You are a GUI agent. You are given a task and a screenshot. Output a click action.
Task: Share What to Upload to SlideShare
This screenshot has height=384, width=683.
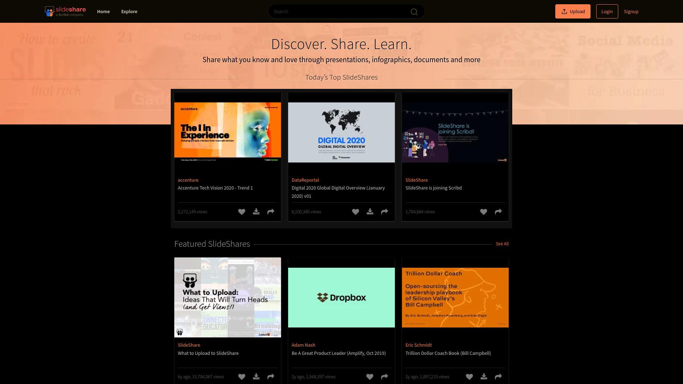[x=271, y=377]
